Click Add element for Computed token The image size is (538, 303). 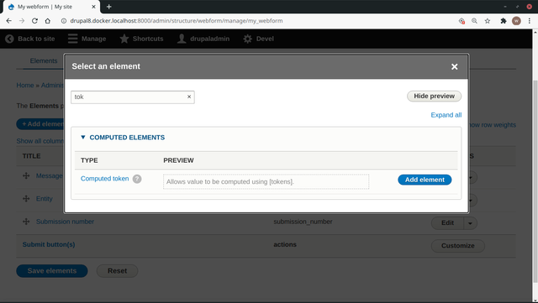coord(425,180)
